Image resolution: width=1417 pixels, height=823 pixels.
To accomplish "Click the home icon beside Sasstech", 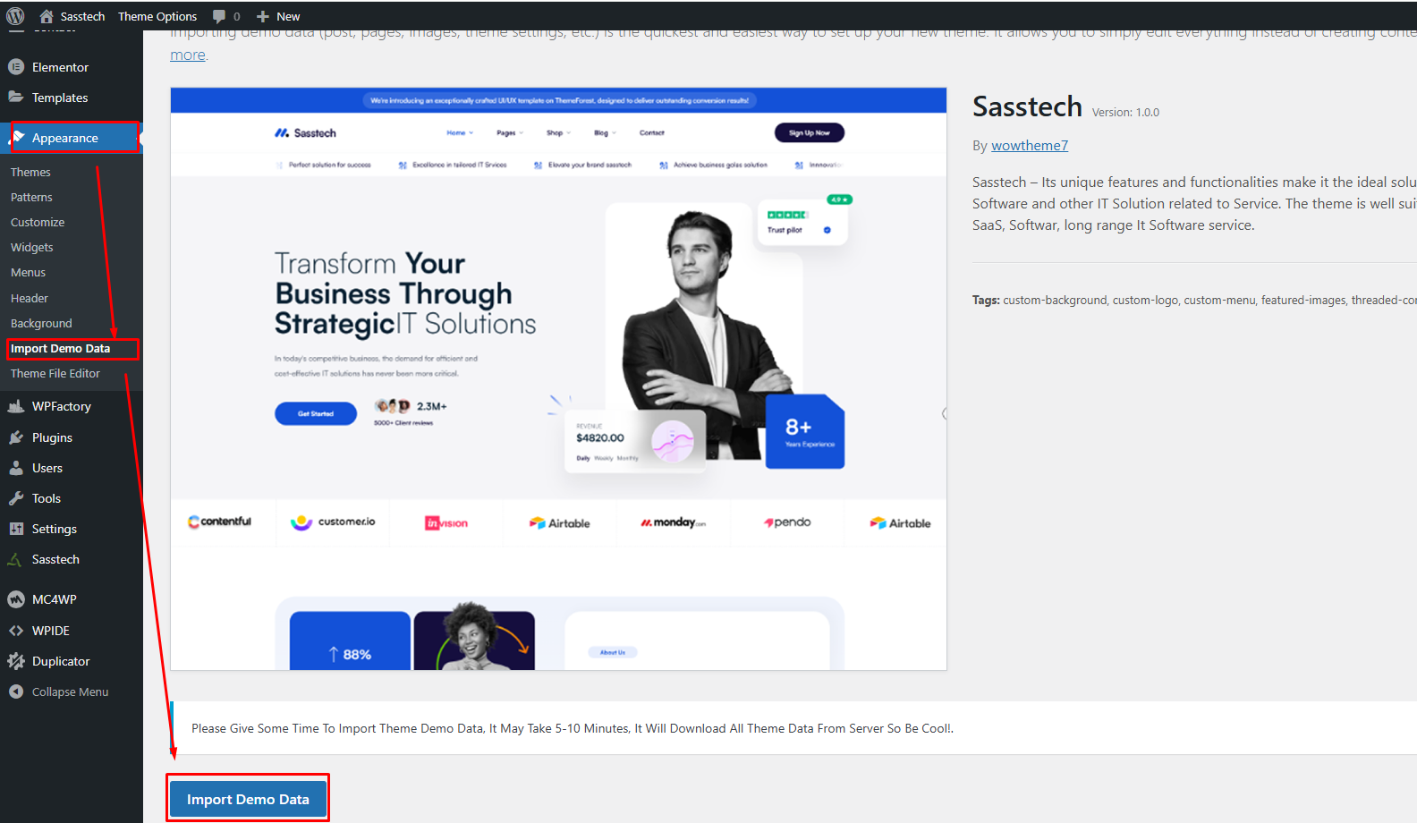I will click(x=47, y=16).
